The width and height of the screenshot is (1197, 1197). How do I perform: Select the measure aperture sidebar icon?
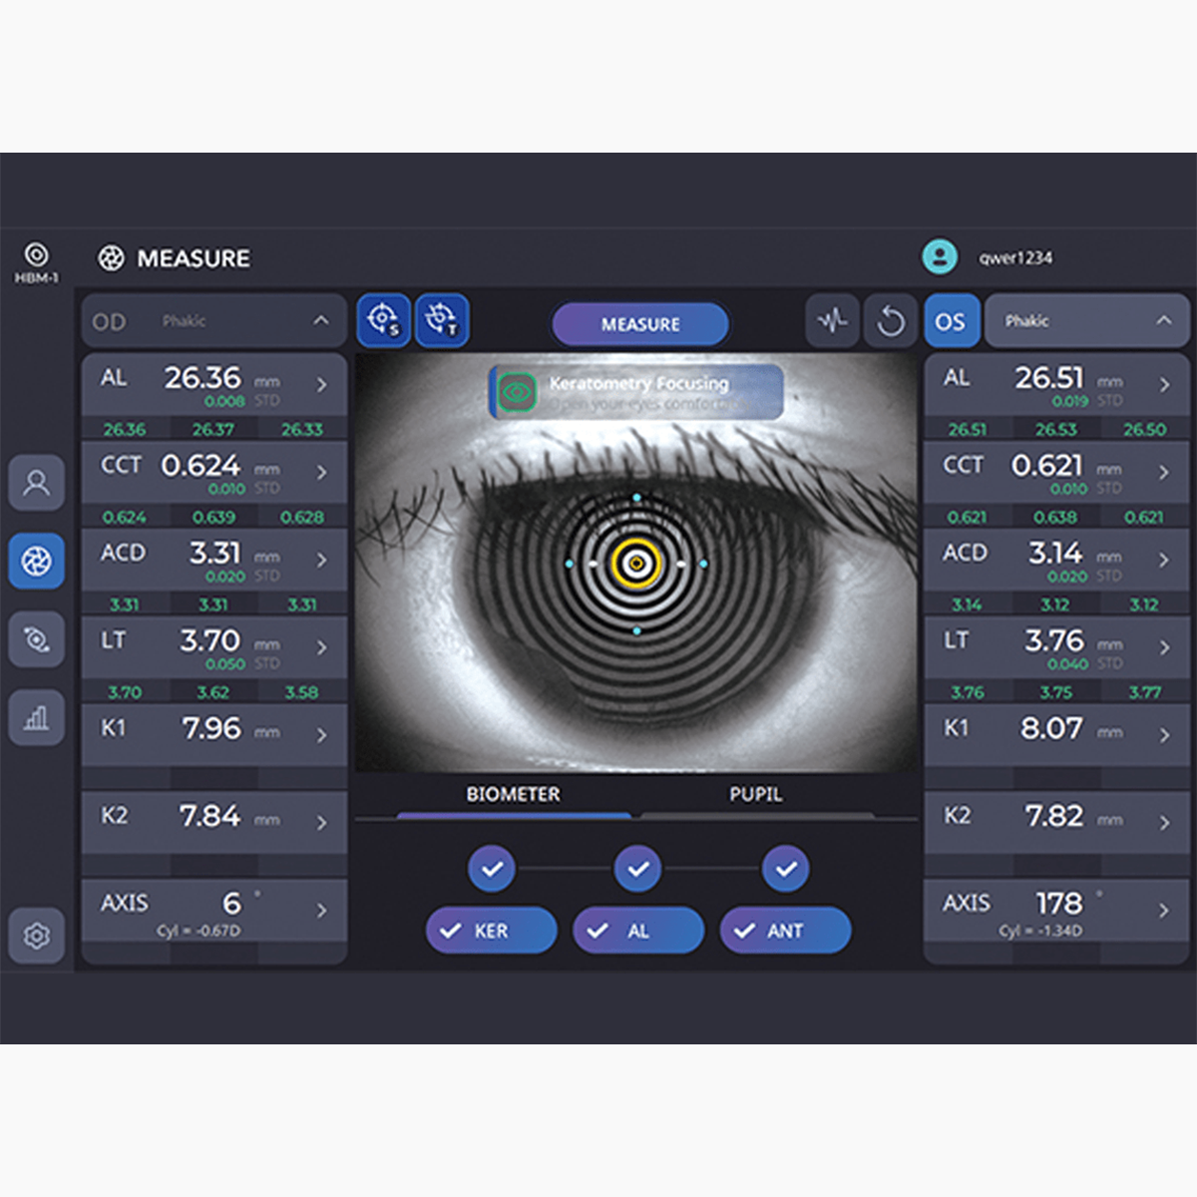point(37,561)
